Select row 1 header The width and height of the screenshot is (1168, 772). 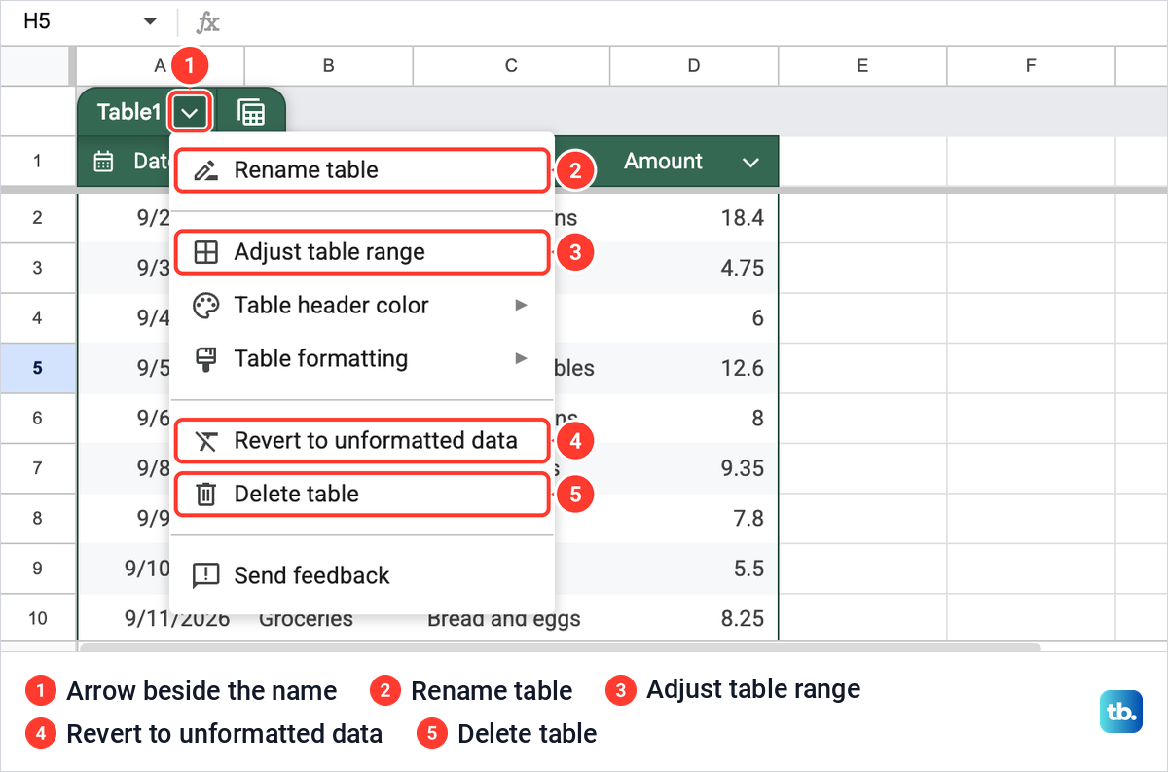tap(38, 162)
